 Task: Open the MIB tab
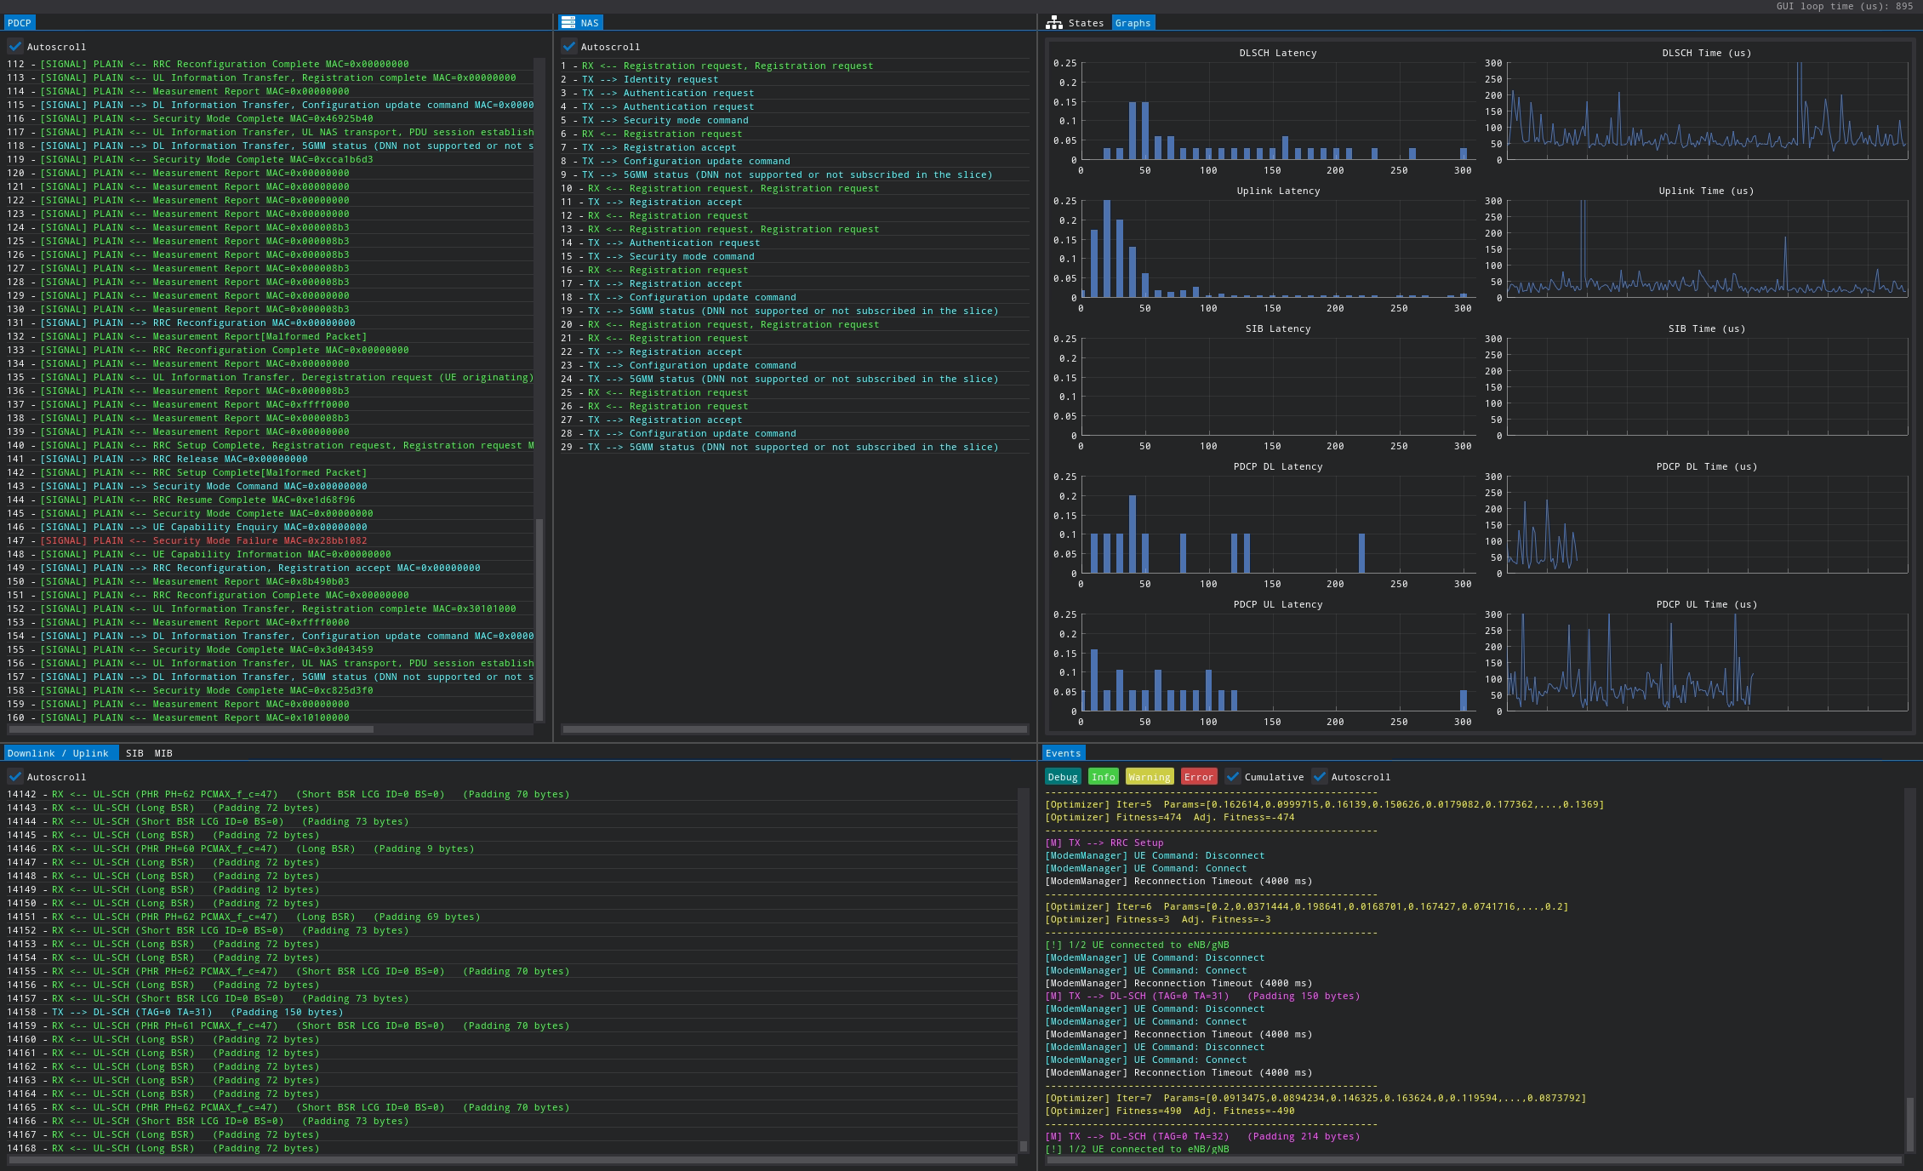click(163, 753)
